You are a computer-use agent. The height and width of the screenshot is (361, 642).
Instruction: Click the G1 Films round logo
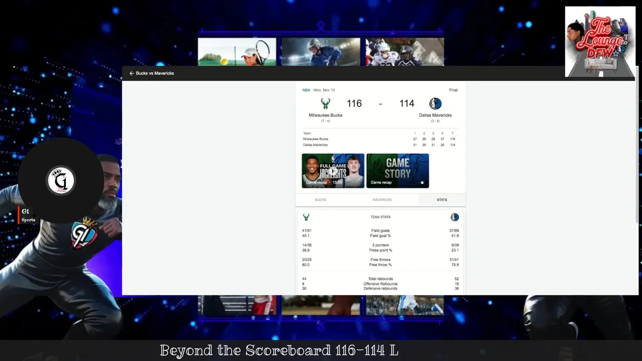click(x=61, y=180)
